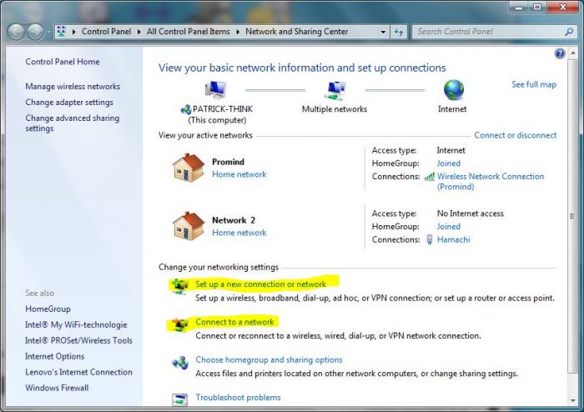
Task: Click Troubleshoot problems link
Action: pos(238,398)
